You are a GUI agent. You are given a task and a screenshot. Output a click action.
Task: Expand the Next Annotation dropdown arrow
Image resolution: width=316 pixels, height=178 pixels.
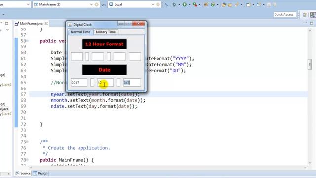[x=253, y=4]
